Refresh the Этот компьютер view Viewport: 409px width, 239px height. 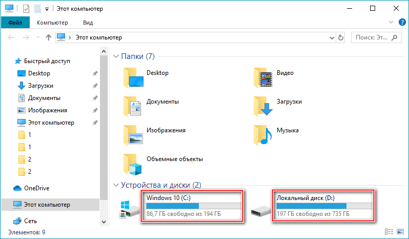341,37
